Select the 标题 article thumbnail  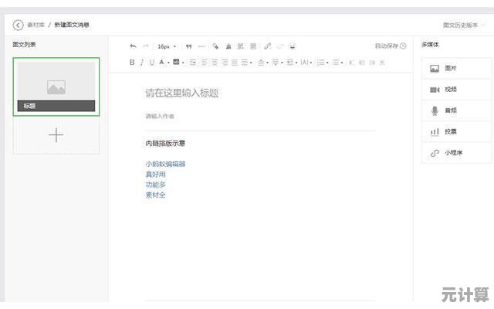[56, 87]
